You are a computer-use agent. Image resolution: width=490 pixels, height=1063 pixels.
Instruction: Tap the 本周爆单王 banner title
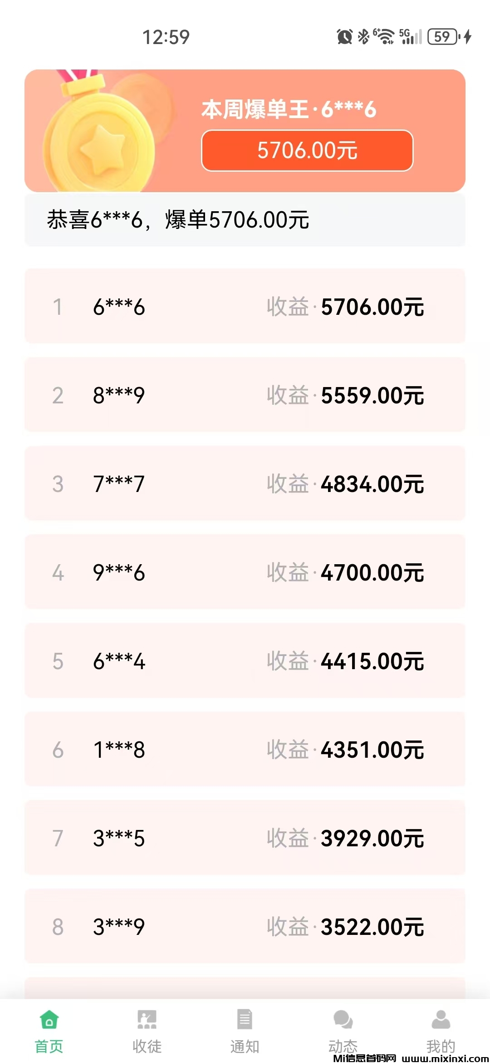point(289,109)
